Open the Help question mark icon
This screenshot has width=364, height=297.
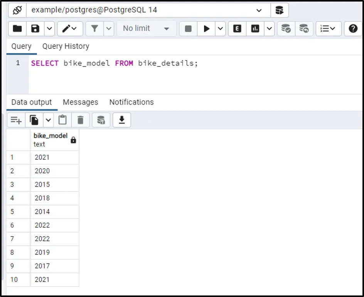(x=353, y=28)
